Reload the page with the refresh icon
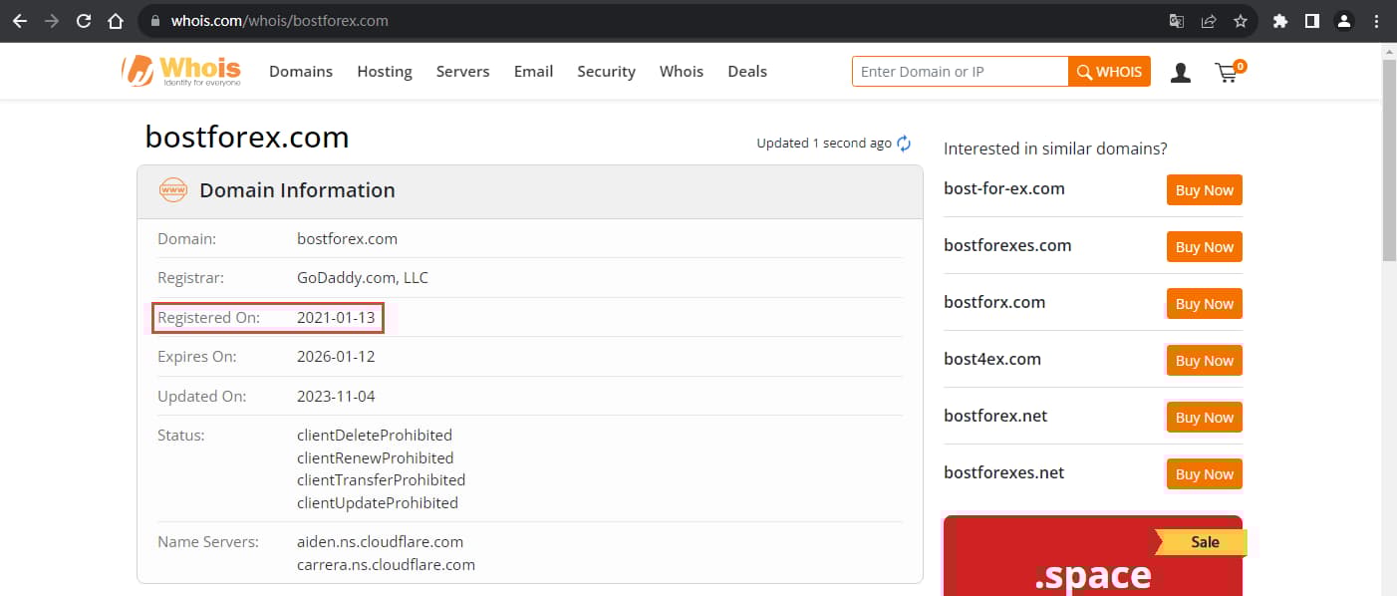The image size is (1397, 596). [x=84, y=20]
